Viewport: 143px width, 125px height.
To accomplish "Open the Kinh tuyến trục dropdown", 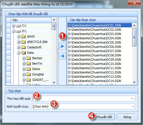I will point(133,106).
